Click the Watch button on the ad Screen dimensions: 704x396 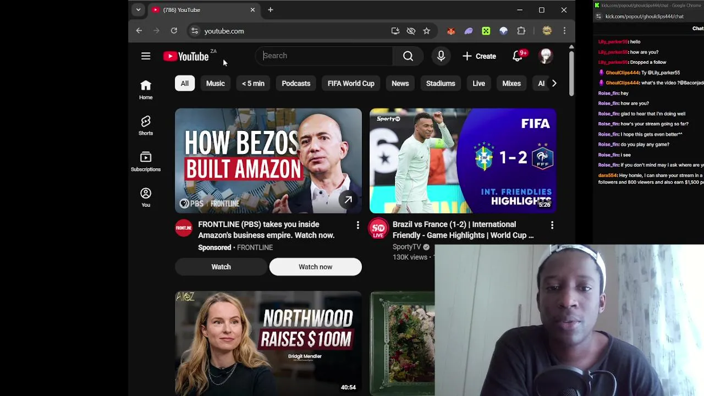tap(221, 267)
